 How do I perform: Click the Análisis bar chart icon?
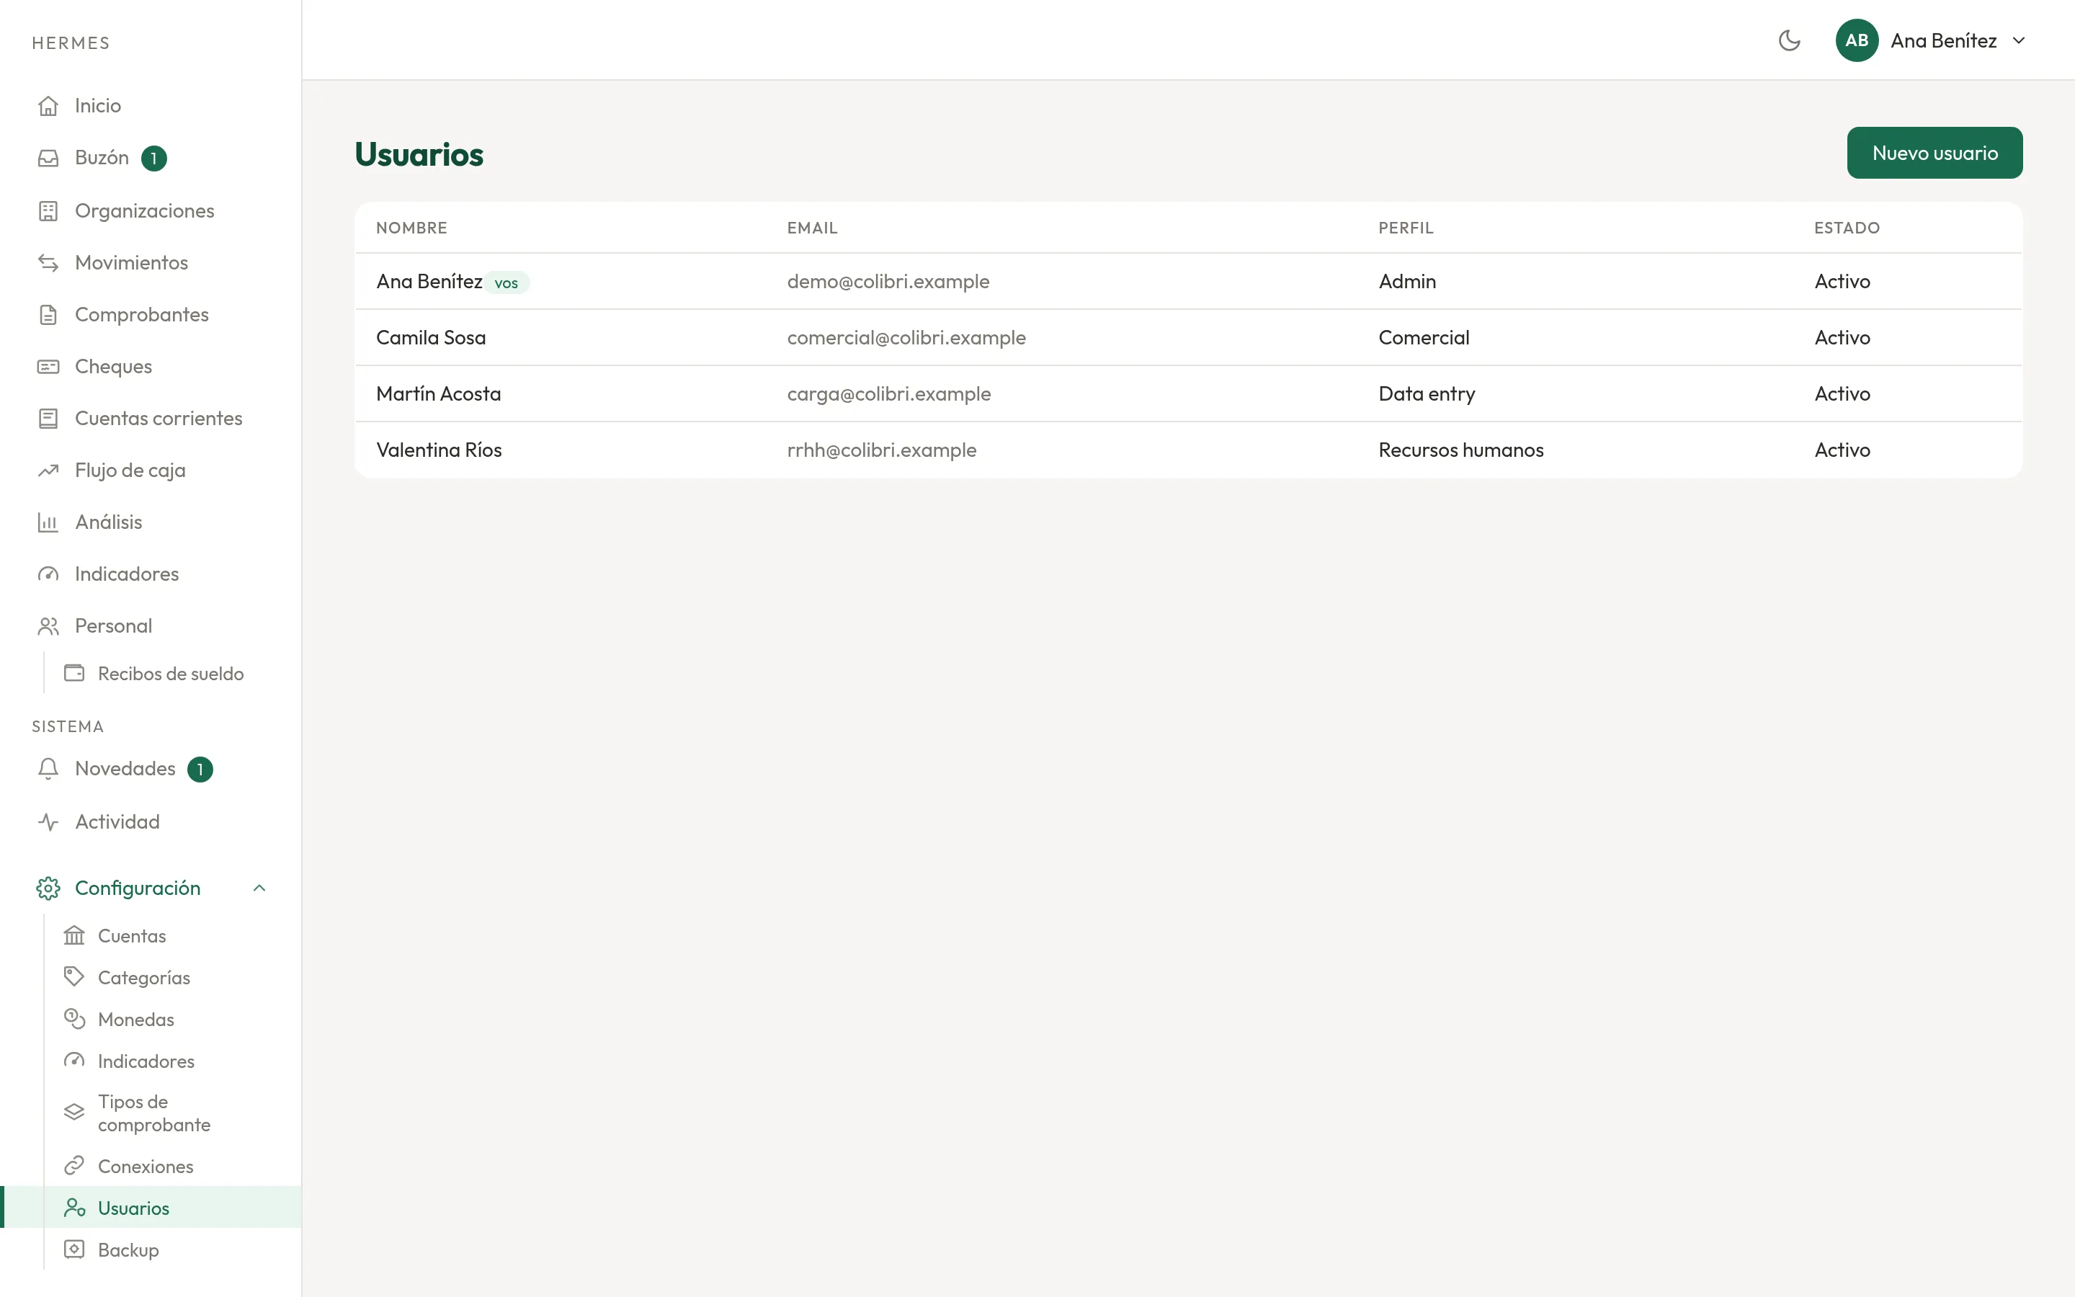pyautogui.click(x=48, y=522)
